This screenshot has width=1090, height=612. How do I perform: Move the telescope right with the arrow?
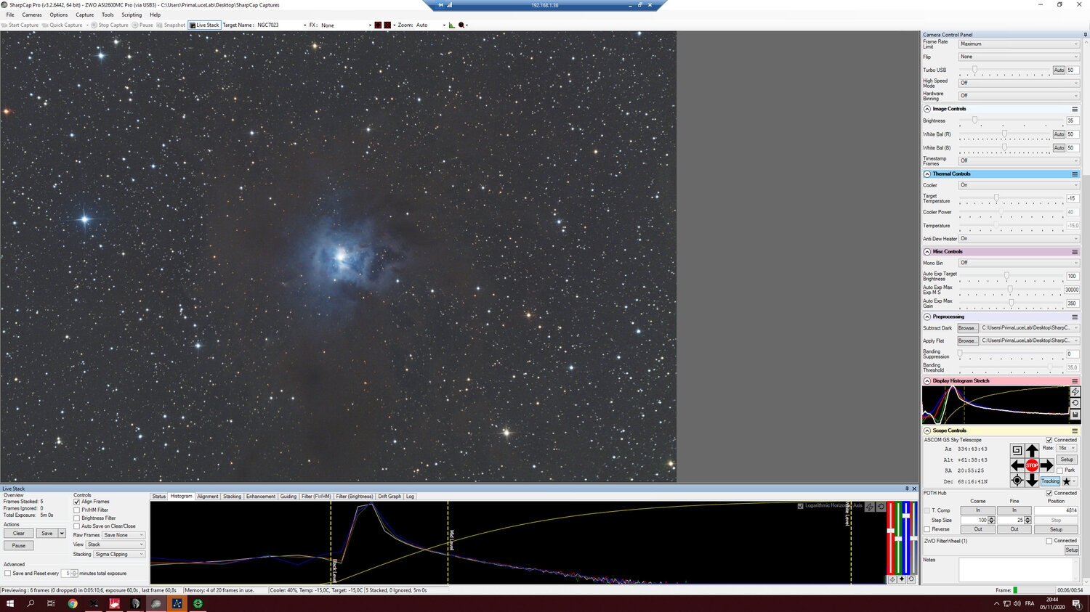tap(1046, 465)
